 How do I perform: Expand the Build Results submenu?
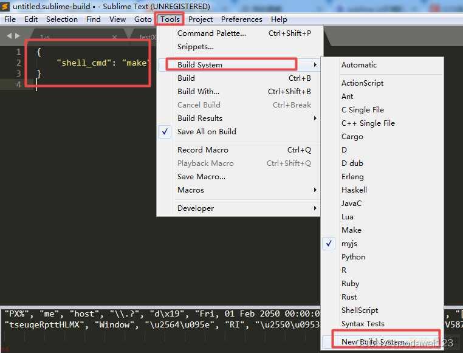(239, 118)
